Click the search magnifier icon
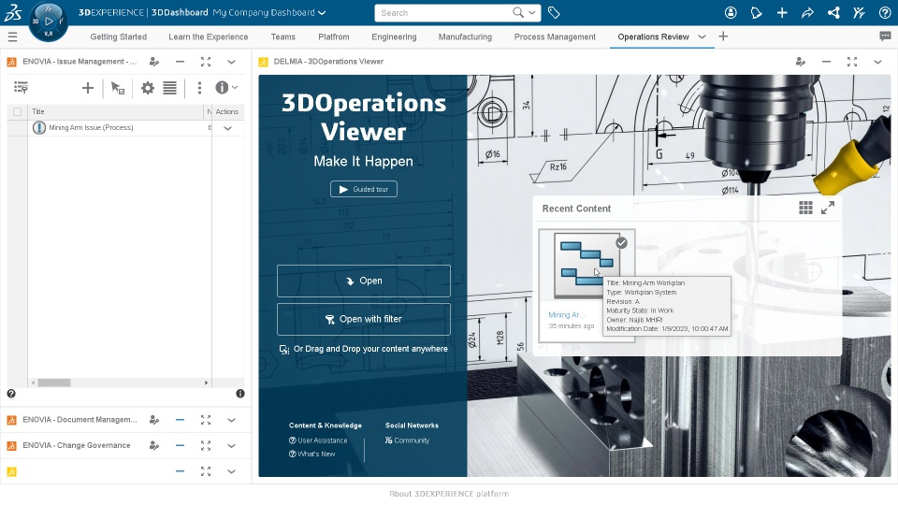 pos(517,12)
